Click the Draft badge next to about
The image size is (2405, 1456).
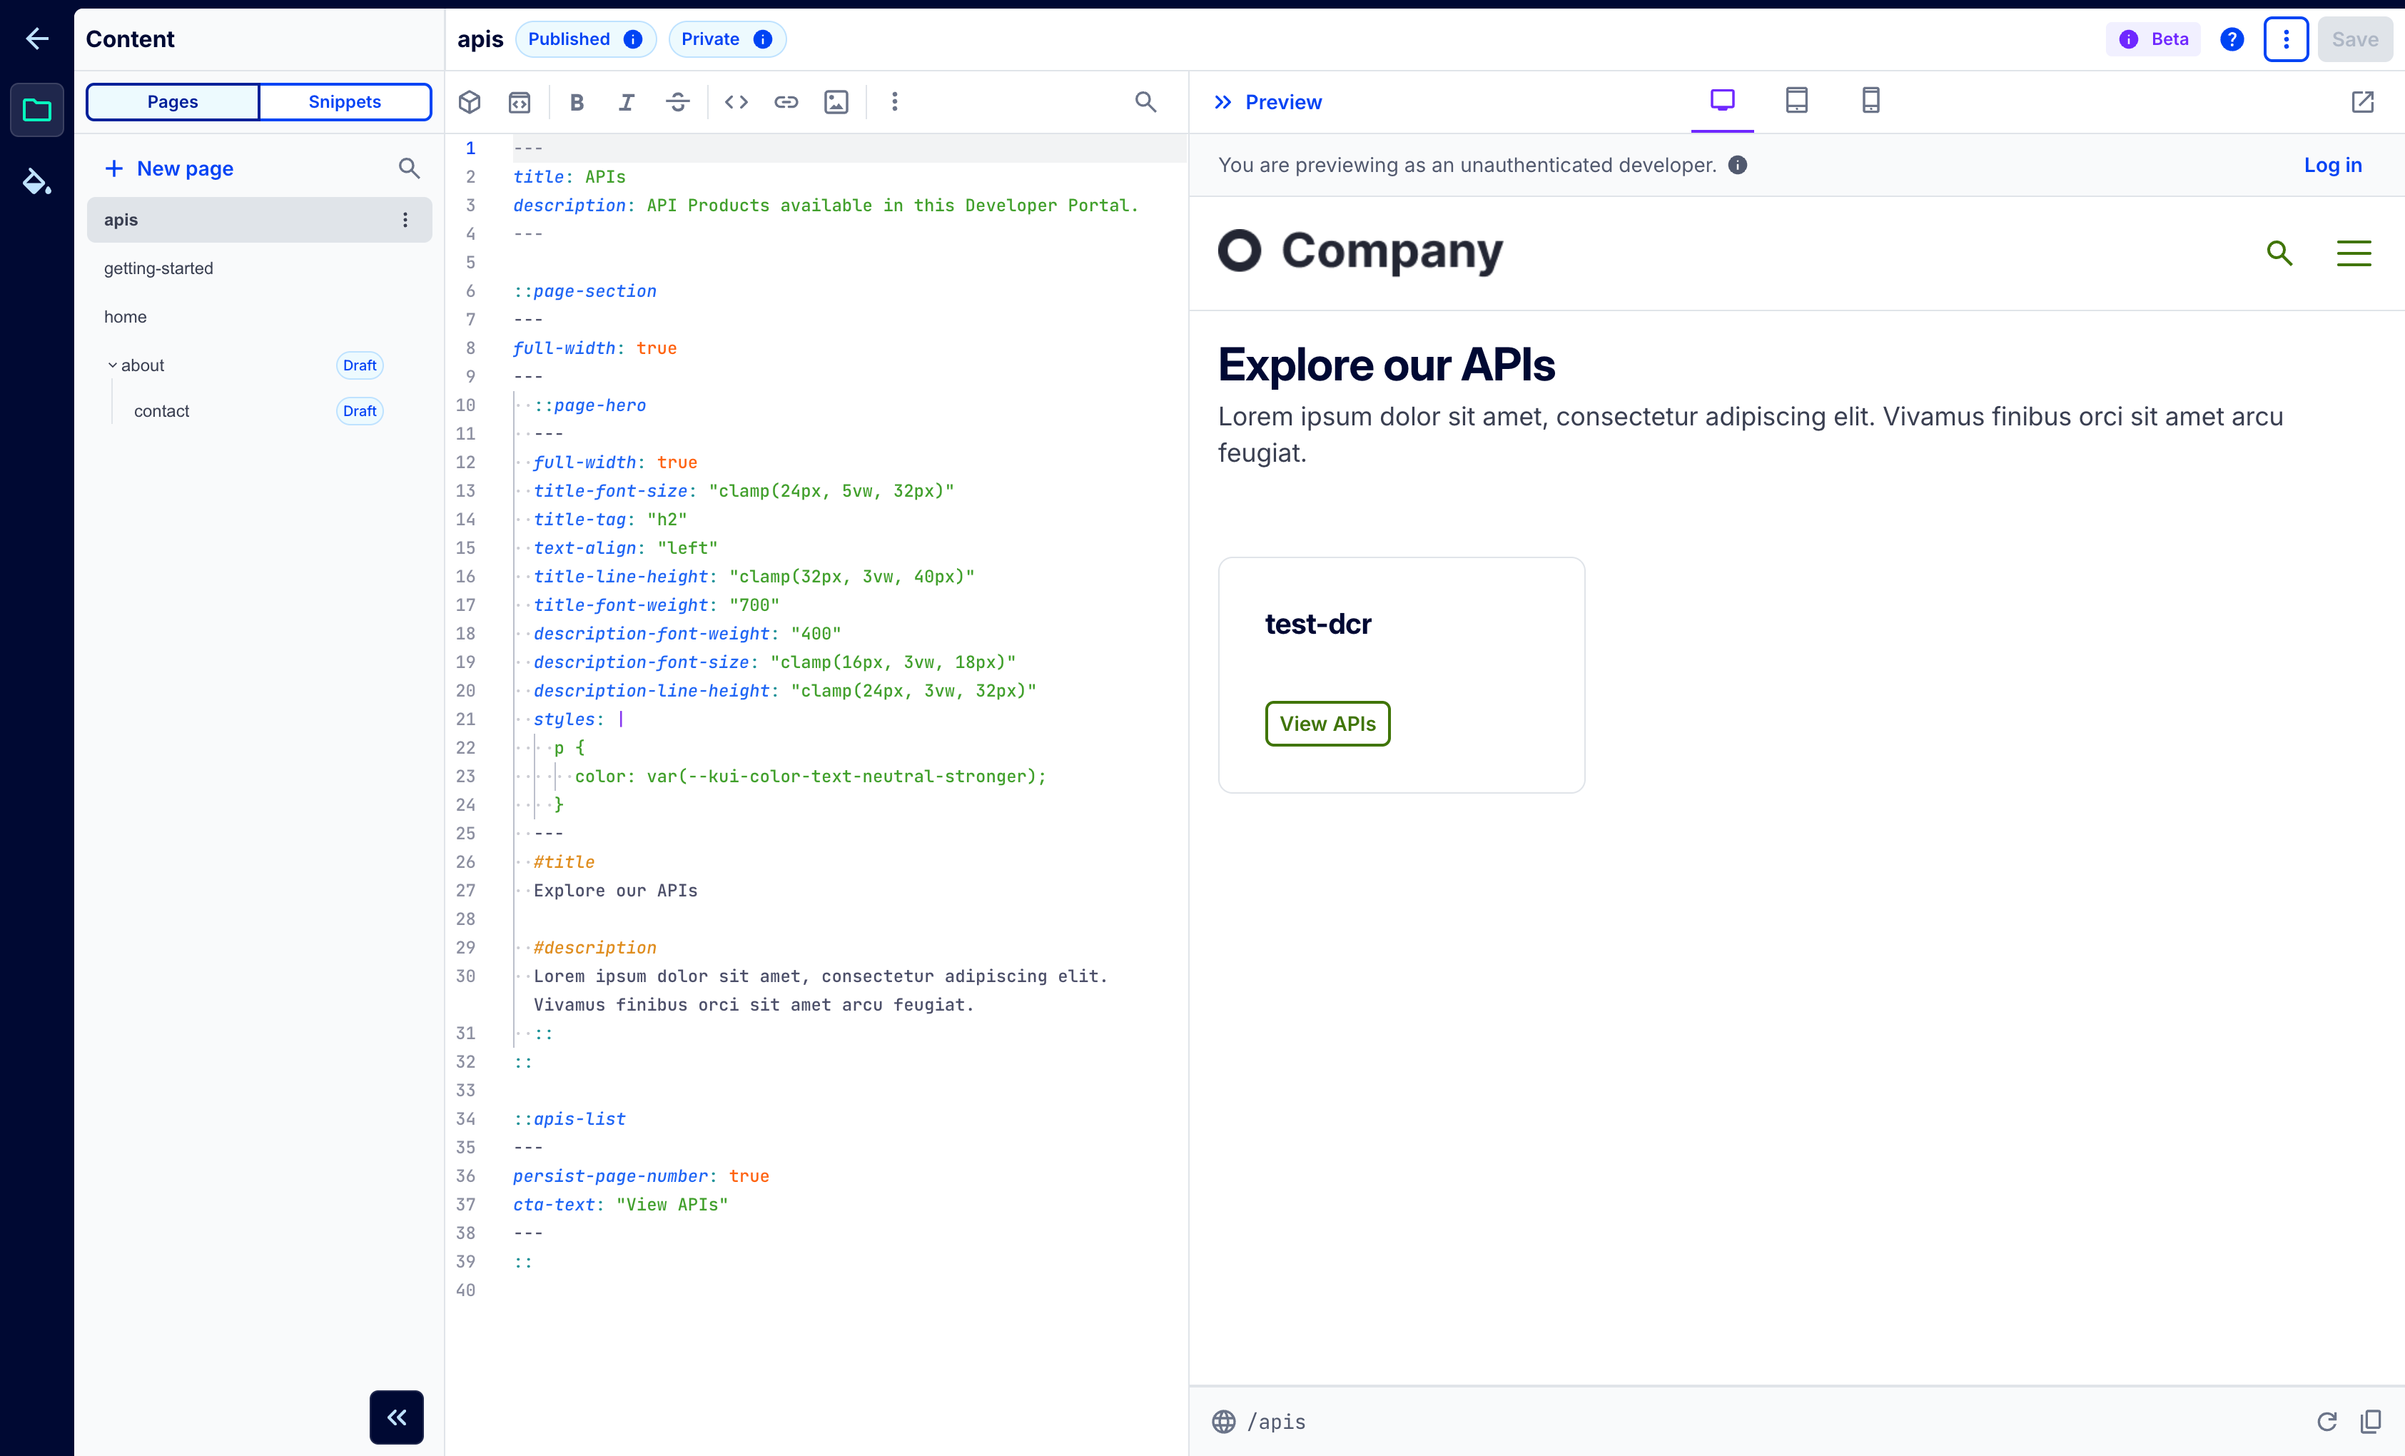point(359,365)
